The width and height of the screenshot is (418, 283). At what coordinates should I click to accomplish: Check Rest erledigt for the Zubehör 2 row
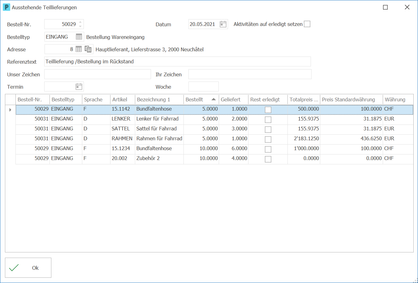(268, 159)
